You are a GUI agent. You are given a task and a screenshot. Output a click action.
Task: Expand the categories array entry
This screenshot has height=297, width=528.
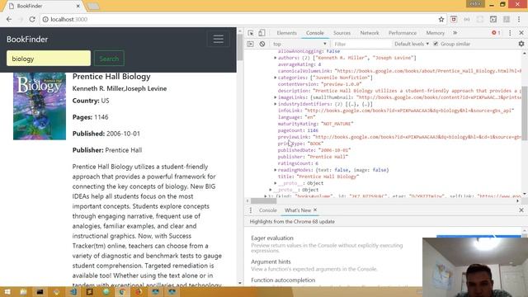point(275,78)
